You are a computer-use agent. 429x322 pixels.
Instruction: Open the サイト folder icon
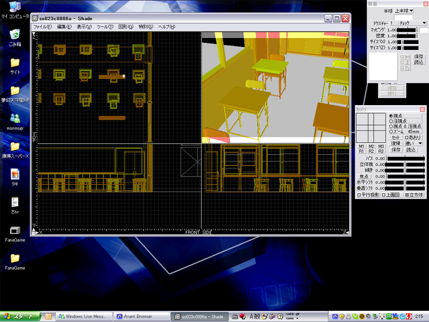click(x=15, y=66)
